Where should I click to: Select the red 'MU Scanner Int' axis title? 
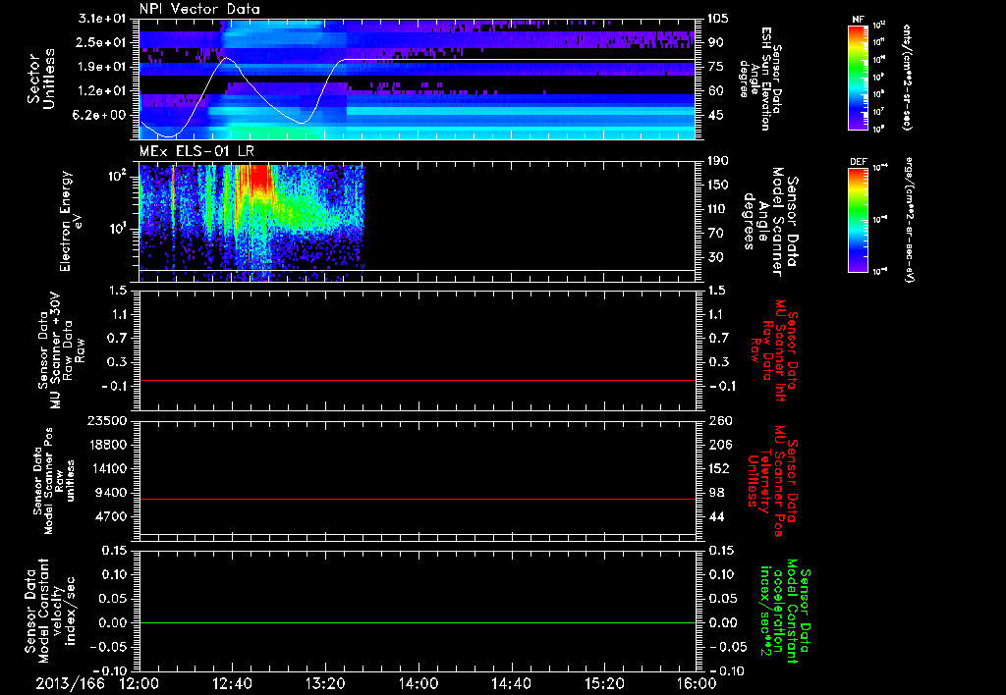[x=774, y=350]
